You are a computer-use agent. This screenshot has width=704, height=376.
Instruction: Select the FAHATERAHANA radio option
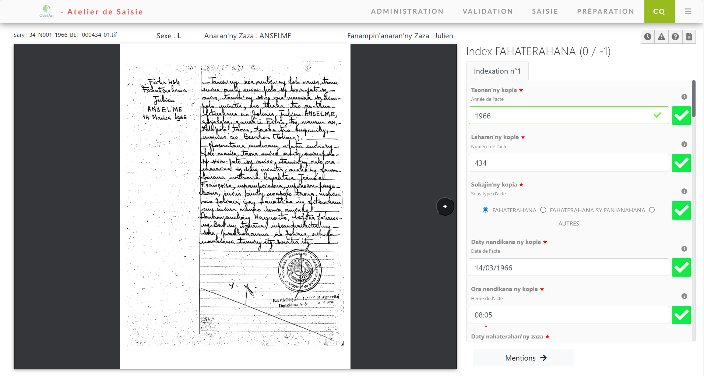485,210
